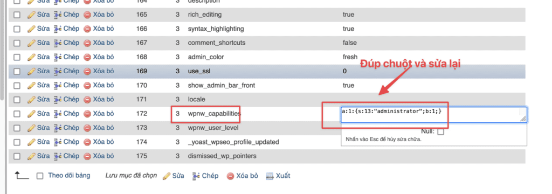Screen dimensions: 552x194
Task: Click the red delete icon in row 169
Action: [x=87, y=72]
